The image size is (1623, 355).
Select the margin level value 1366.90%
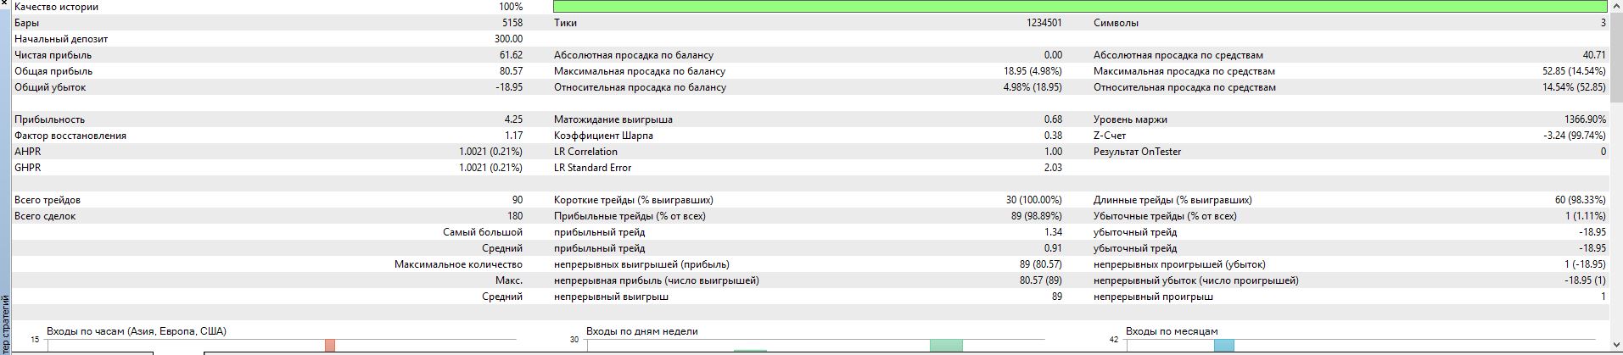point(1585,119)
